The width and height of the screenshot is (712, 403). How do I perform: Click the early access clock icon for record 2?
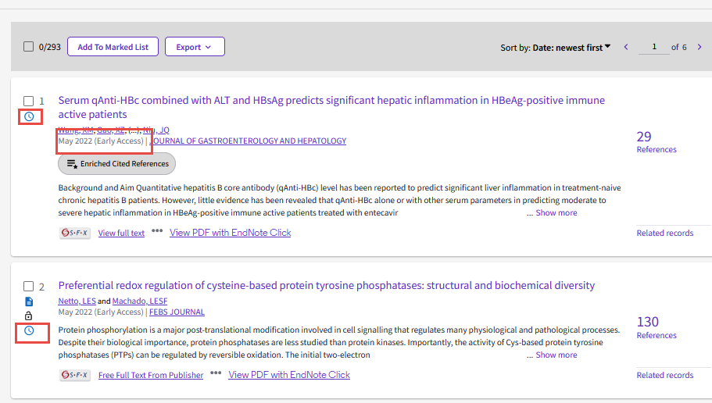[x=29, y=331]
